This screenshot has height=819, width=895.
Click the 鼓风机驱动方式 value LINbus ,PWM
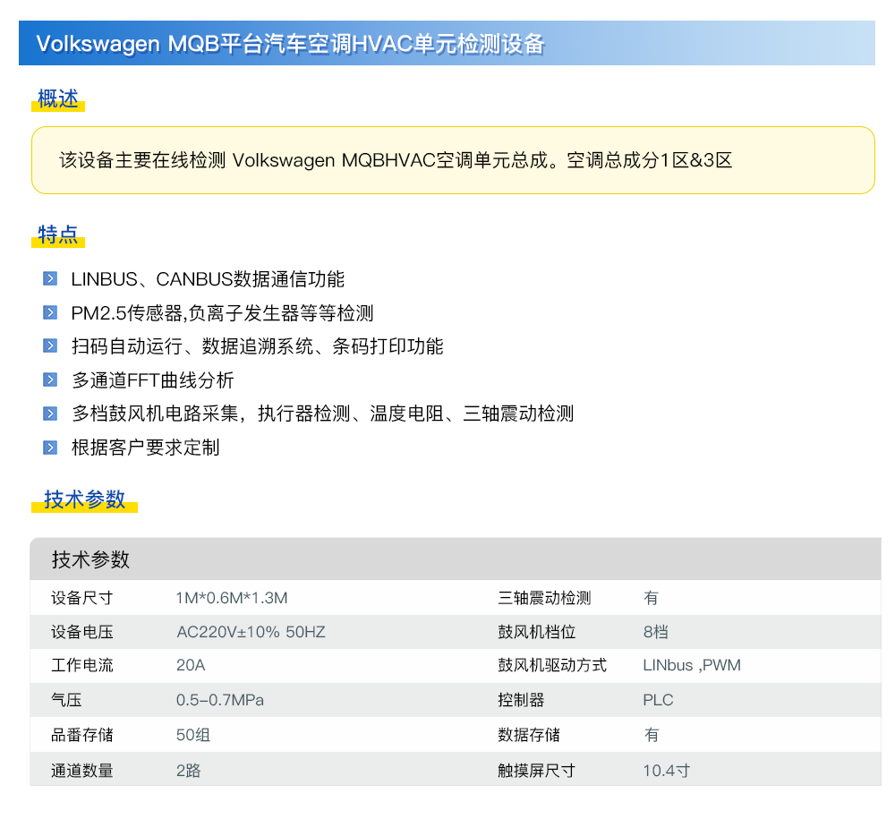(x=692, y=666)
